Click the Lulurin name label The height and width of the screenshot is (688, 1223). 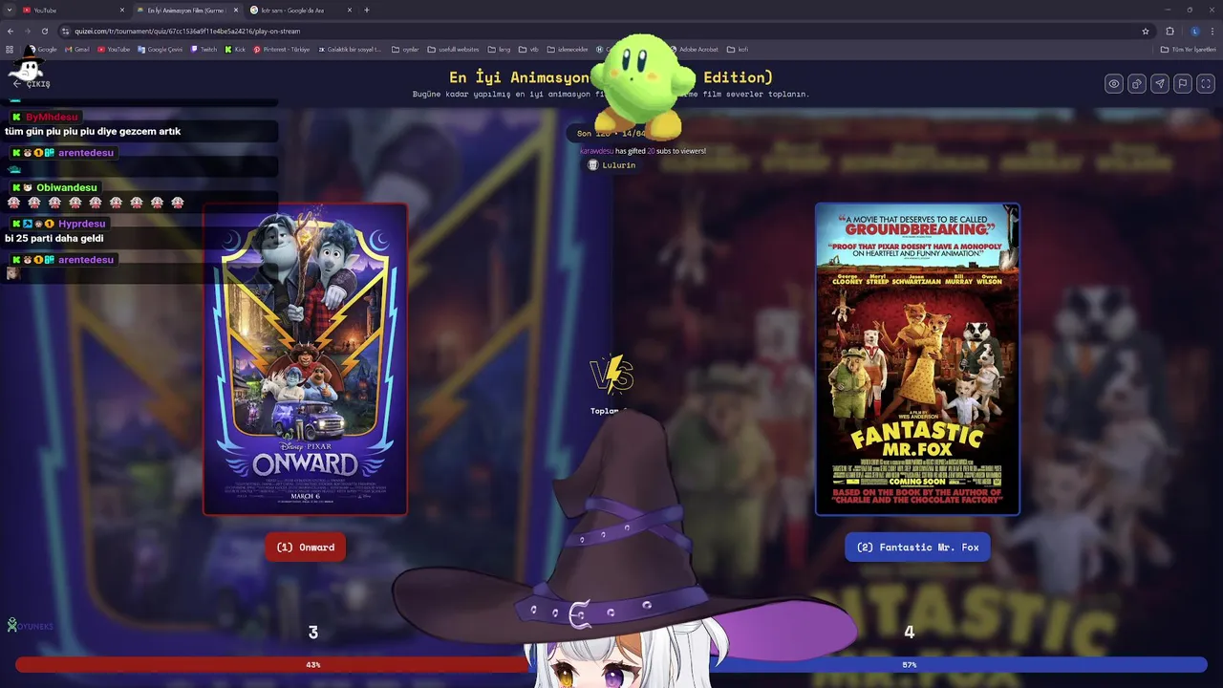click(618, 165)
